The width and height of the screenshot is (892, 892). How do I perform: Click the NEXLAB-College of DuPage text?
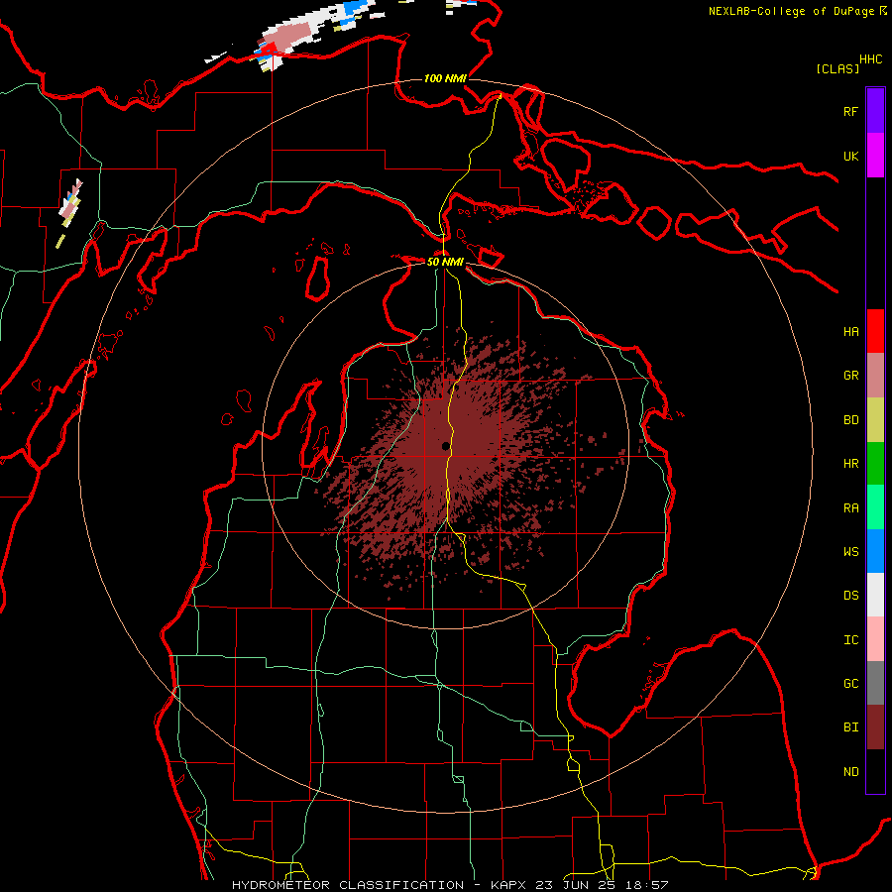point(791,11)
